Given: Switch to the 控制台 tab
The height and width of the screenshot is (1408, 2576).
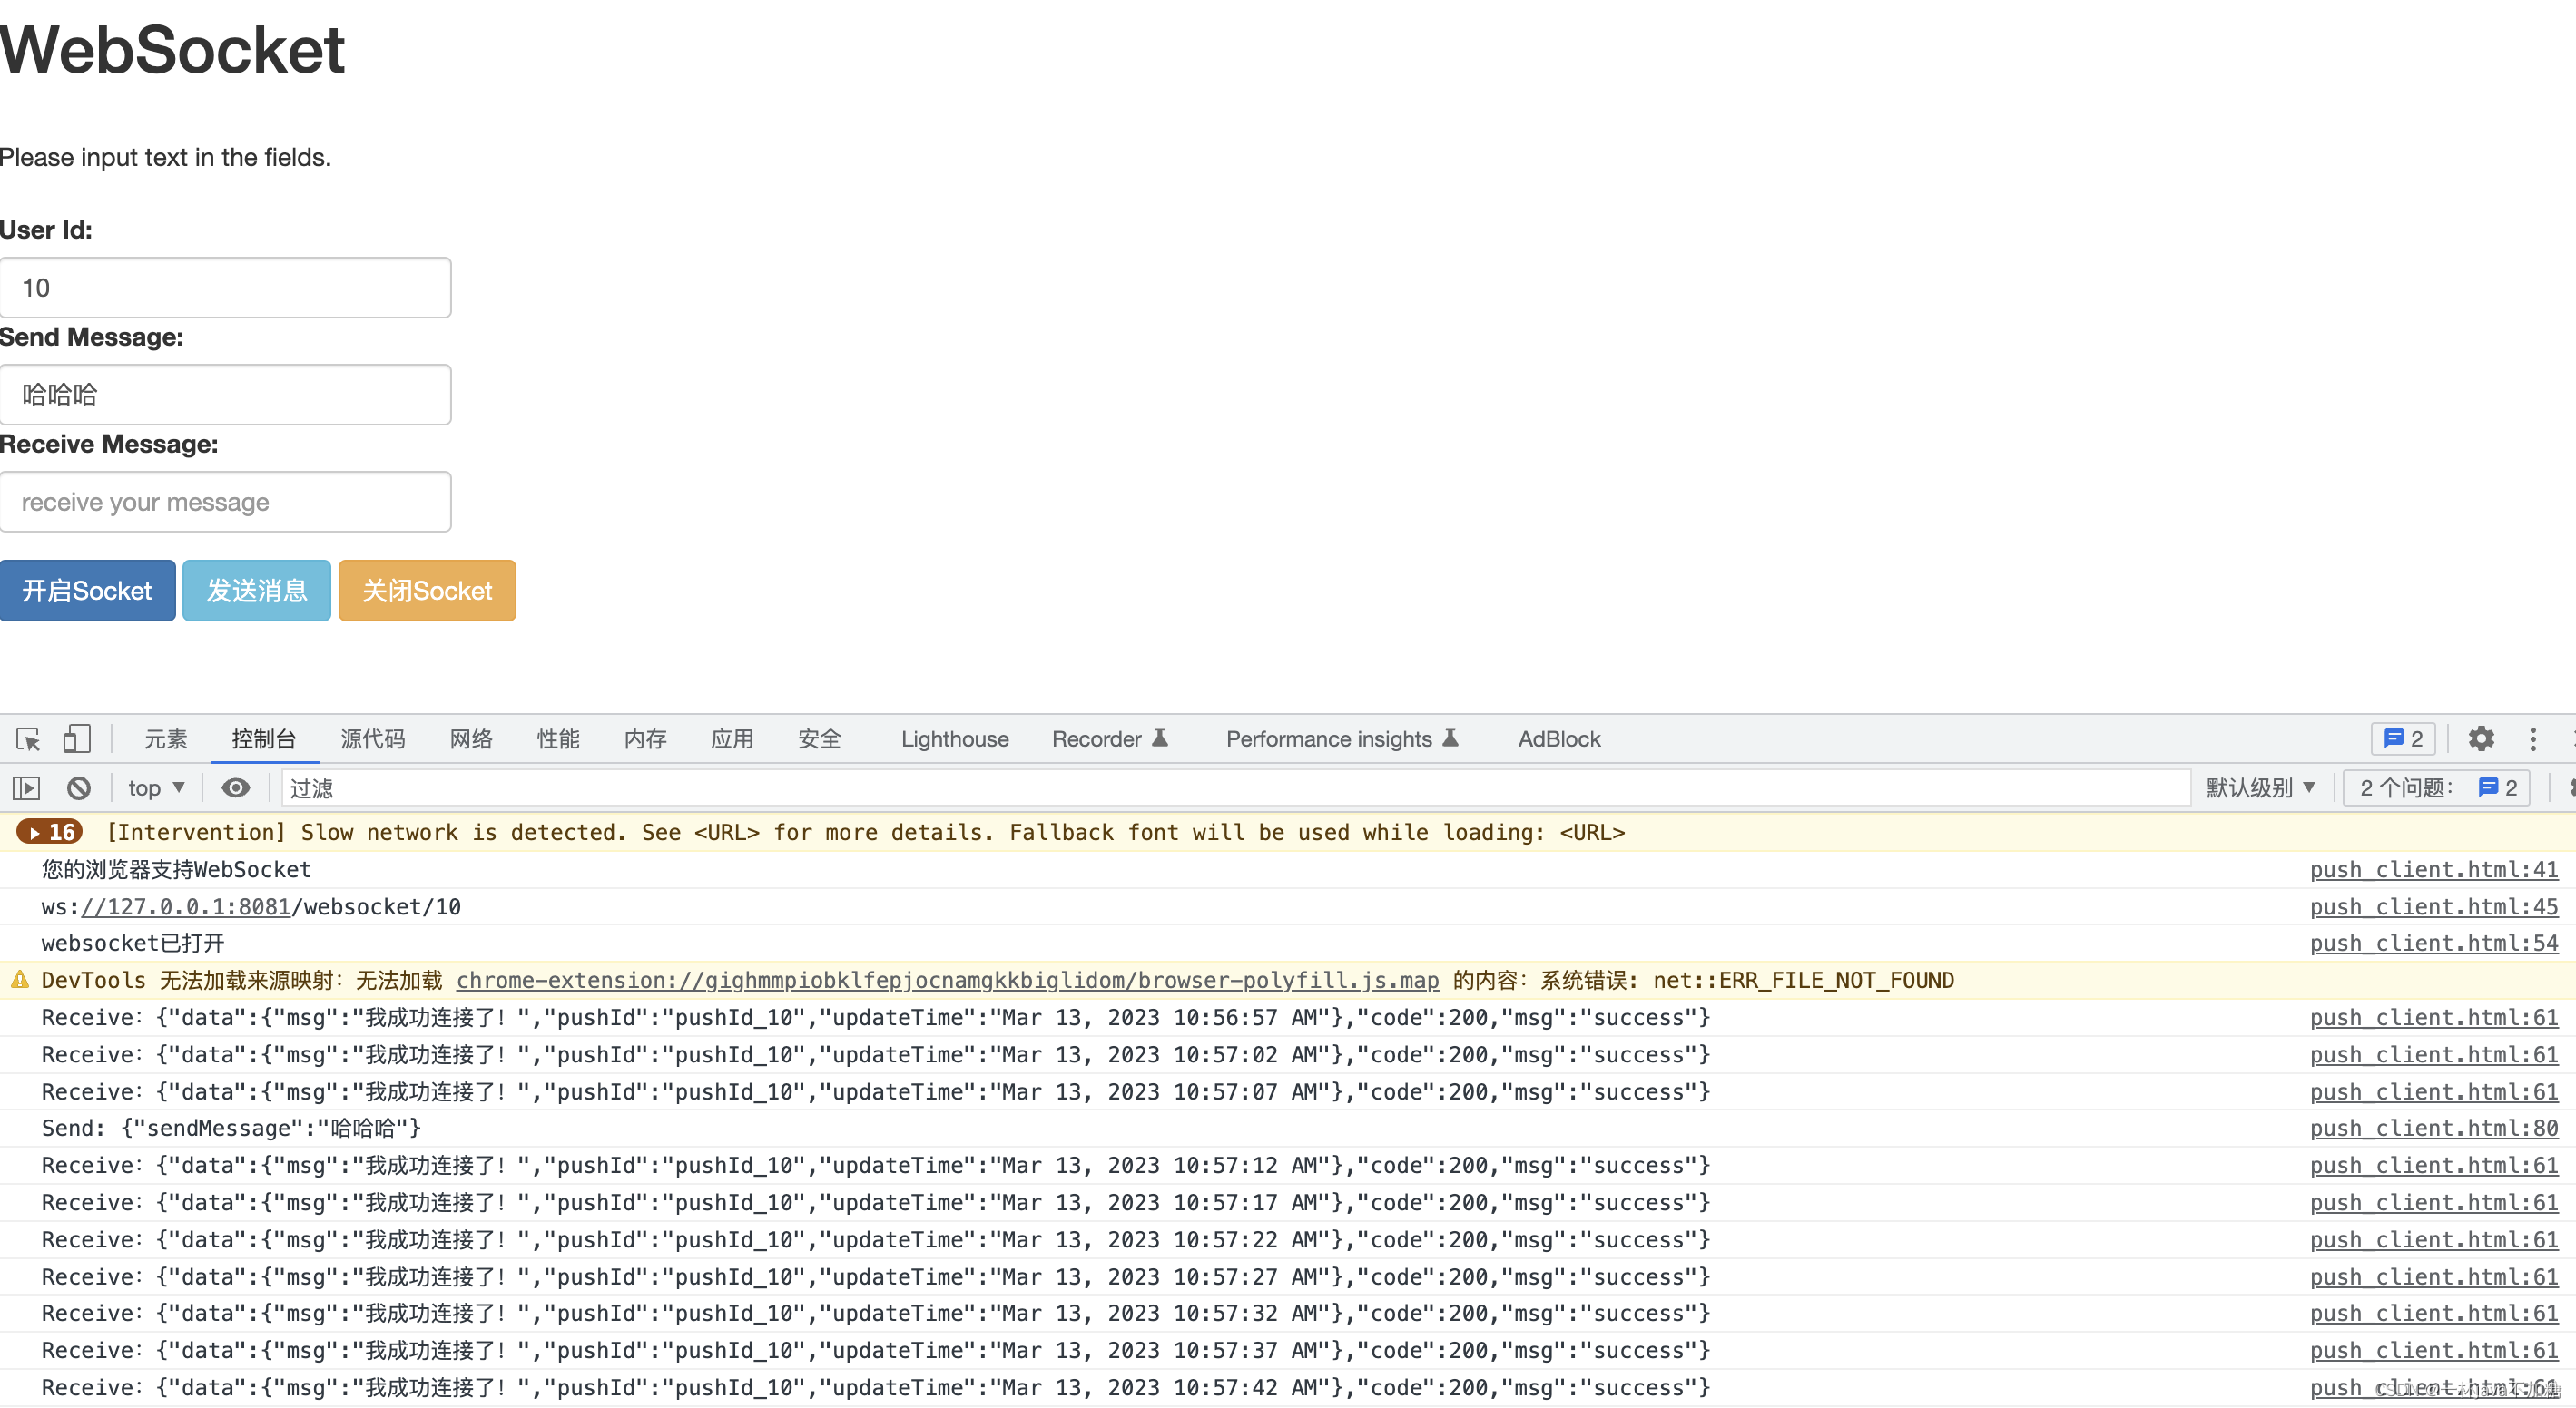Looking at the screenshot, I should 264,738.
